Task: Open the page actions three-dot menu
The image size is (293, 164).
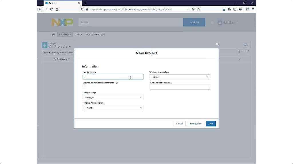Action: tap(189, 9)
